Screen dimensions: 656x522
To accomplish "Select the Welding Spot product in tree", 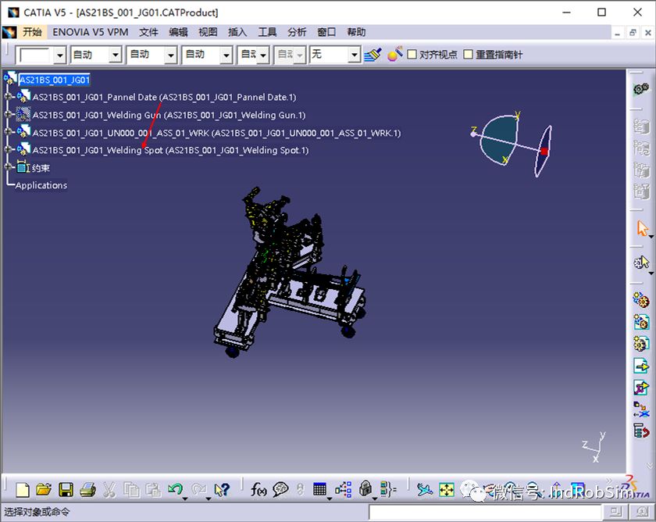I will point(171,150).
